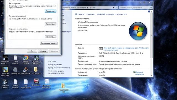The width and height of the screenshot is (177, 100).
Task: Open the RecordMor... WAV application icon
Action: pos(36,82)
